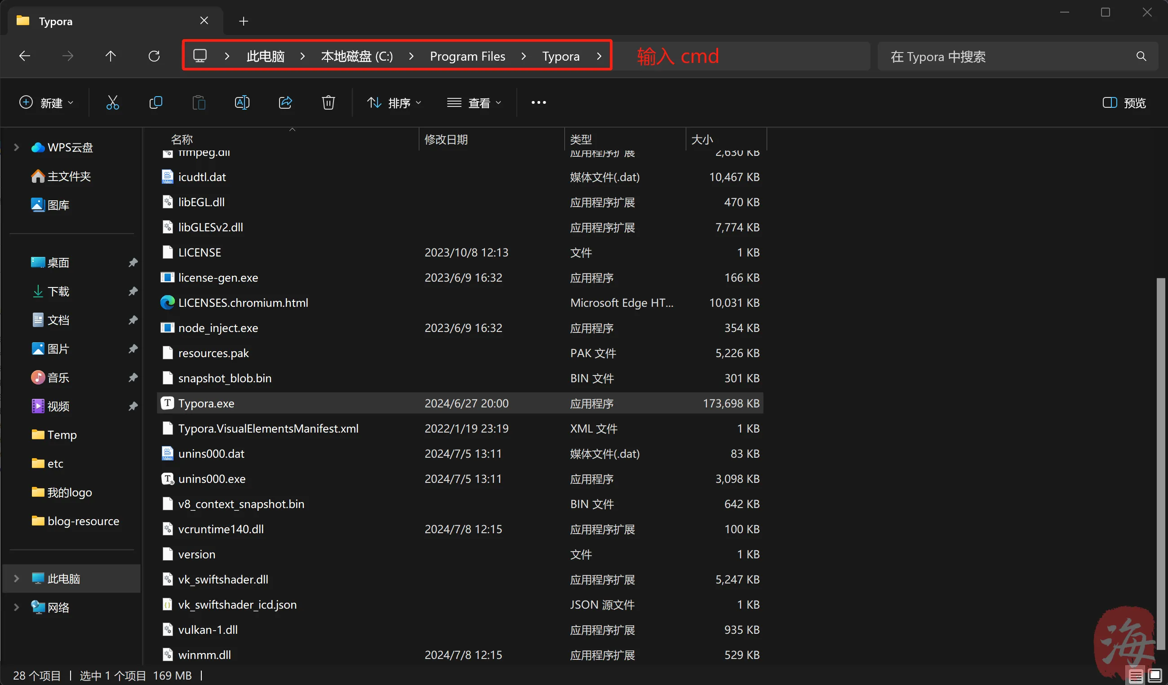Expand the 网络 tree node
Screen dimensions: 1168x685
pyautogui.click(x=17, y=607)
